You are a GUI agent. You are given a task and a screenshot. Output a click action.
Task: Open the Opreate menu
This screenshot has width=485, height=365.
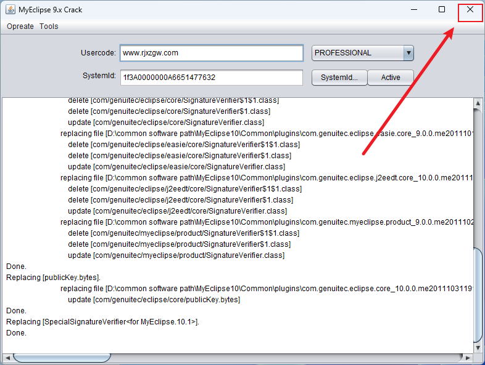pyautogui.click(x=20, y=26)
